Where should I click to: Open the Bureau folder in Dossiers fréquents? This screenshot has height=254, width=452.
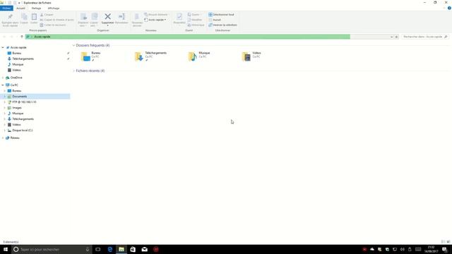coord(90,56)
